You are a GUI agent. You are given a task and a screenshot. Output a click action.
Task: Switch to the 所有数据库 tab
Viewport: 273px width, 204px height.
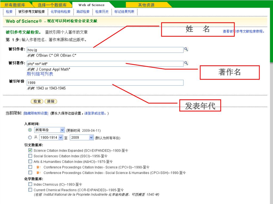(x=15, y=5)
